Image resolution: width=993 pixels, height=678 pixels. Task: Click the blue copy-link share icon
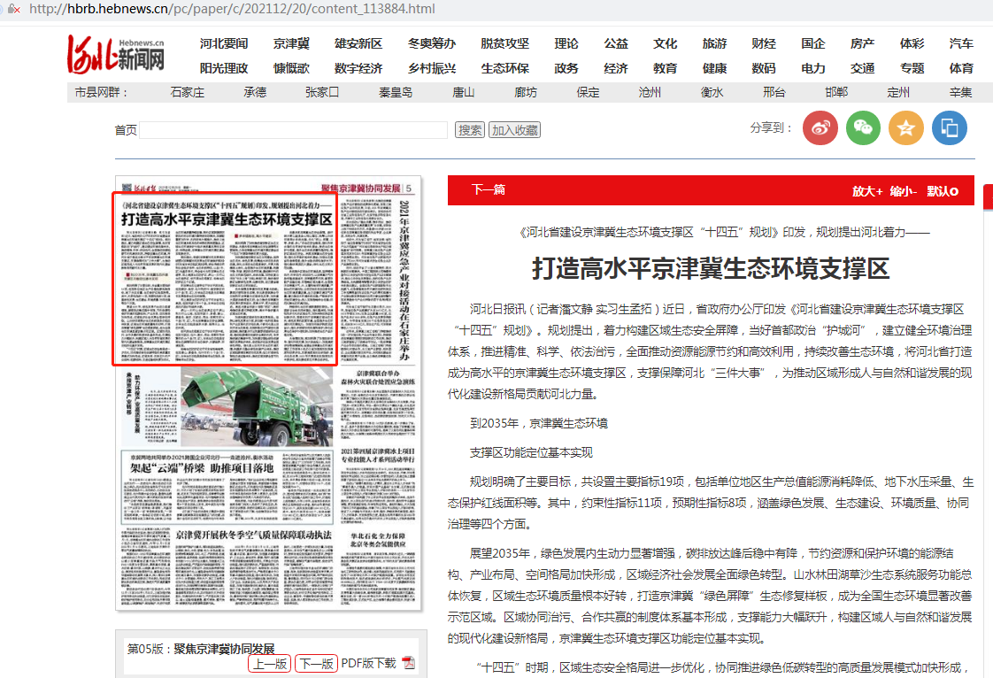click(949, 128)
